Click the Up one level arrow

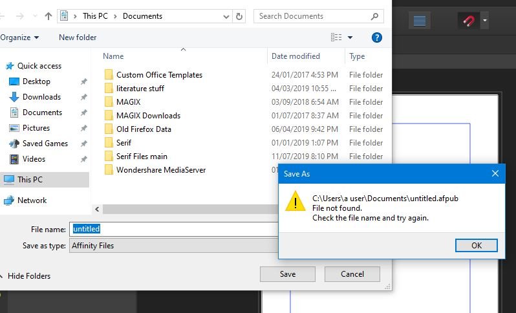coord(48,16)
